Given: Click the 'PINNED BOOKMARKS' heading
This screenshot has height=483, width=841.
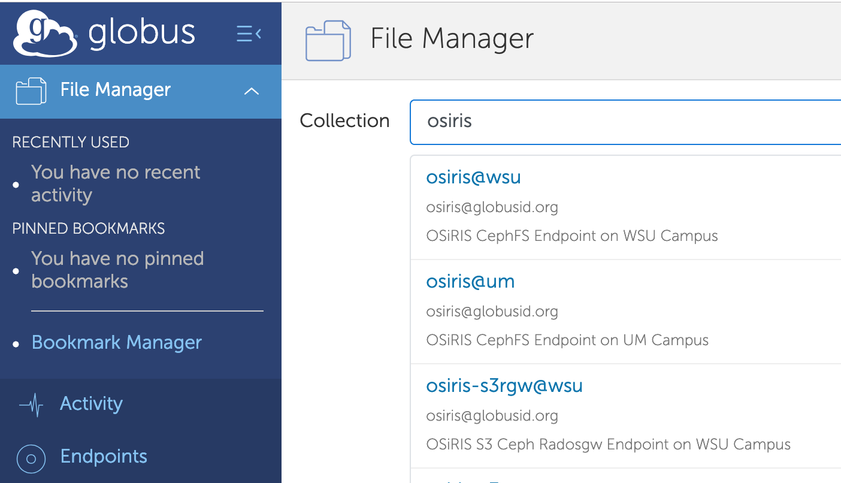Looking at the screenshot, I should [89, 229].
